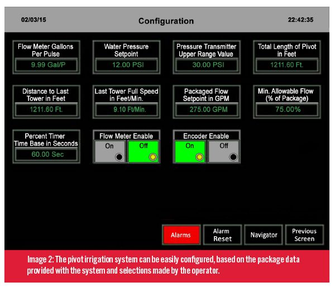Adjust Last Tower Full Speed value
This screenshot has width=335, height=287.
[126, 109]
